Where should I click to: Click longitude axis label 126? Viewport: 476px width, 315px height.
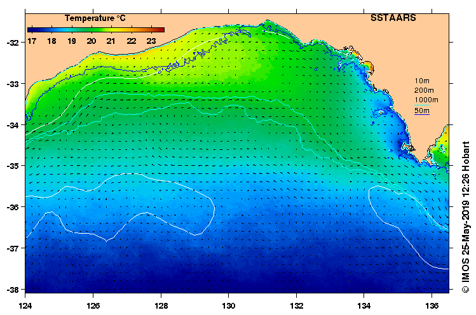(93, 305)
